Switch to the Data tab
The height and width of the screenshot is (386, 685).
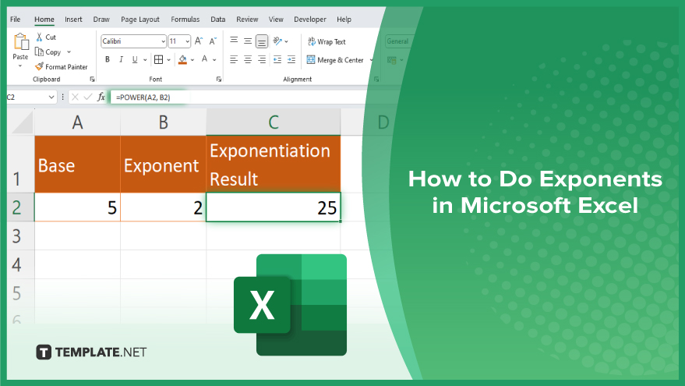[x=218, y=19]
